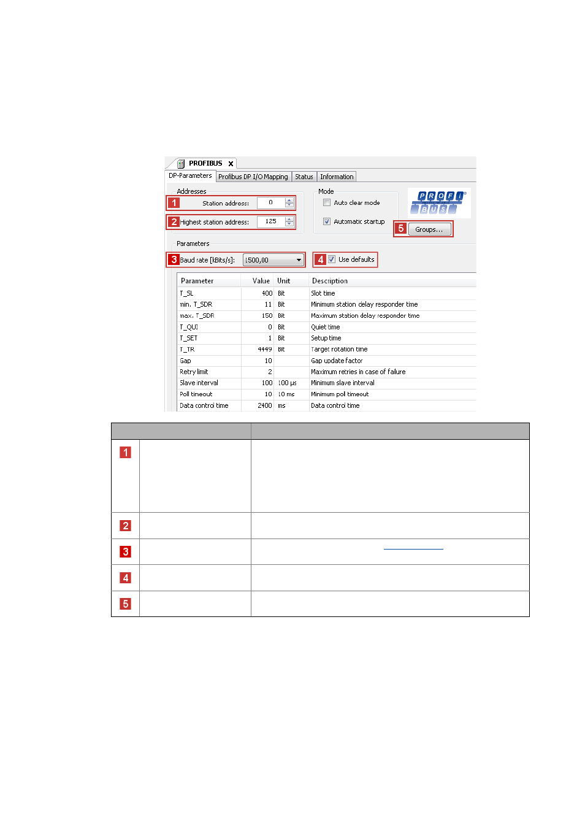Select the Poll timeout parameter name

click(196, 394)
